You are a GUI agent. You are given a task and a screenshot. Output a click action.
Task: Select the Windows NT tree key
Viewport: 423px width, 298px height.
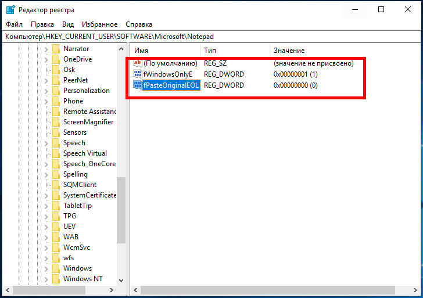tap(83, 279)
